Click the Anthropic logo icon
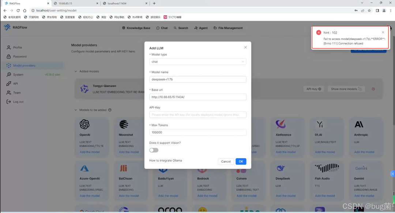 (359, 124)
